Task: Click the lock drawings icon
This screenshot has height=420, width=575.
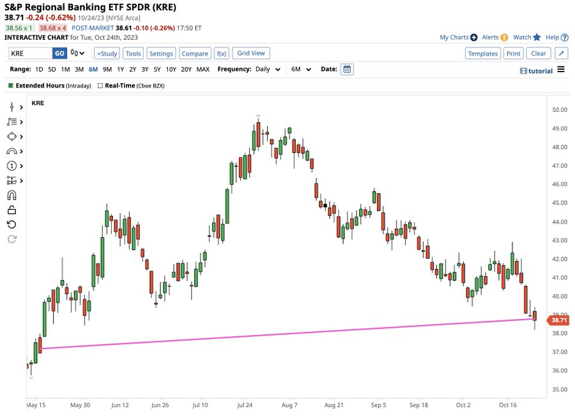Action: click(x=11, y=210)
